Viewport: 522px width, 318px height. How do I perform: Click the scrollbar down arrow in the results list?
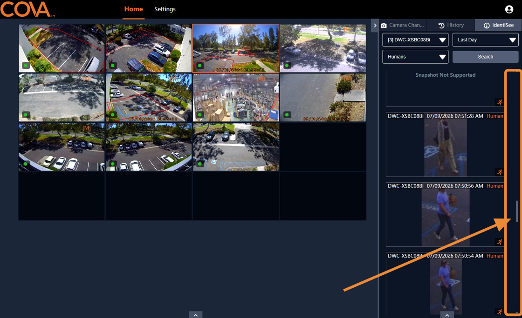click(517, 312)
